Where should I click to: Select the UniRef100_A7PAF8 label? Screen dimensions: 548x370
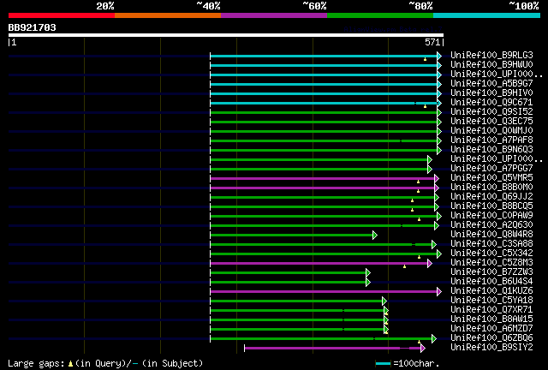[x=491, y=140]
